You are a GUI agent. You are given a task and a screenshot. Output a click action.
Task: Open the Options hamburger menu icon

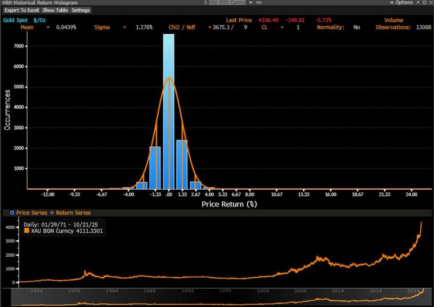coord(392,2)
